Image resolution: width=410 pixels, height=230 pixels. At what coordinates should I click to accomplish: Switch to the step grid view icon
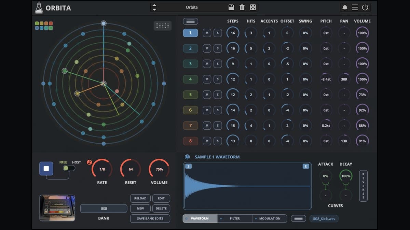tap(162, 26)
